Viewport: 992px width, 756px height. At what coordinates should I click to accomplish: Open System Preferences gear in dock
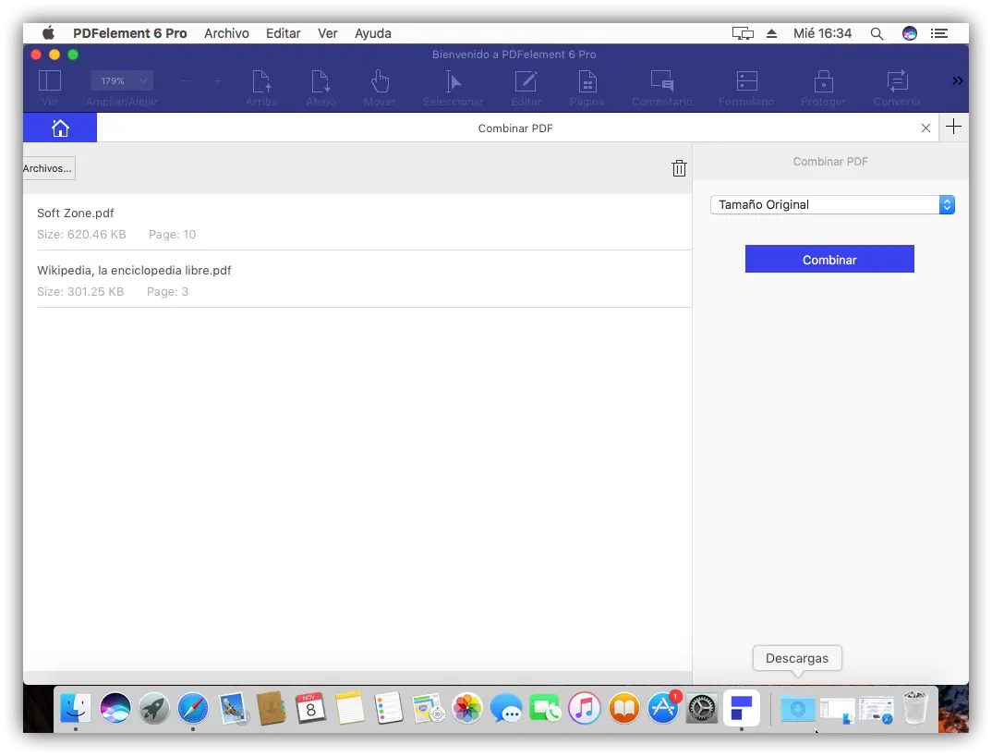[x=702, y=708]
